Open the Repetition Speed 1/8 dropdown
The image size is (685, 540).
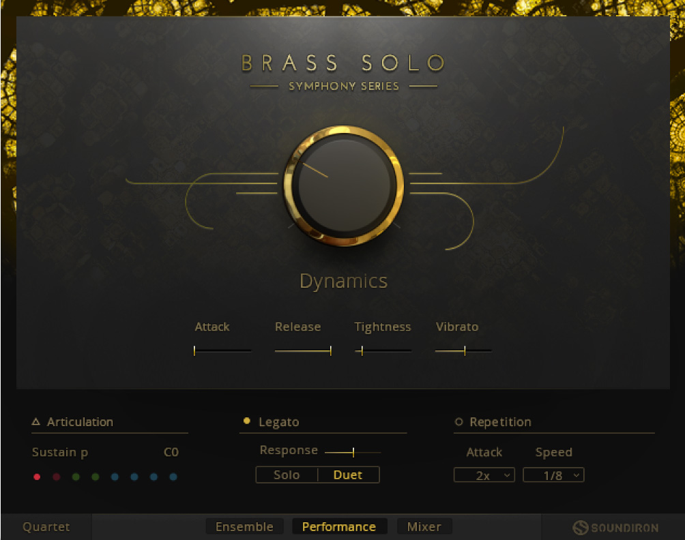pos(553,475)
